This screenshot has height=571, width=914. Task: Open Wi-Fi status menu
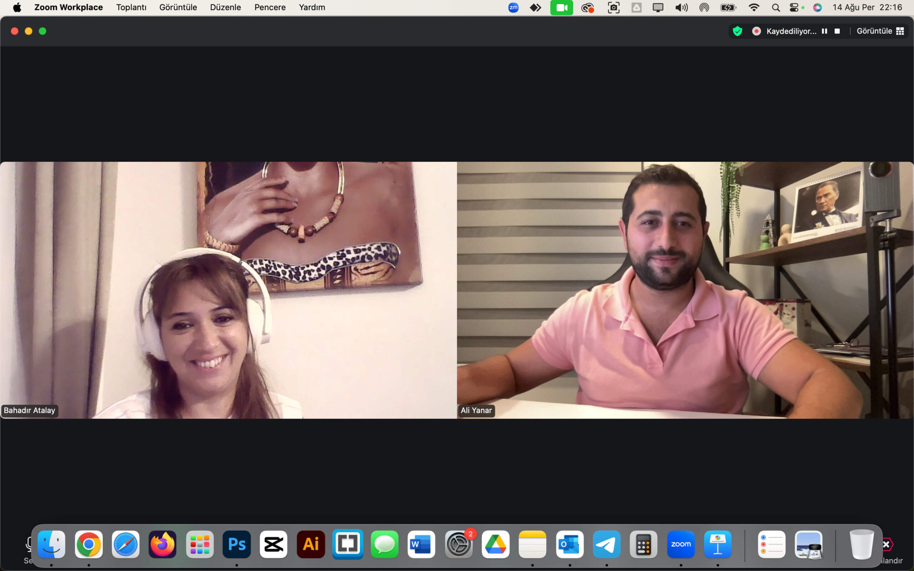[753, 7]
